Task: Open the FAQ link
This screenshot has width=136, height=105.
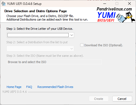Action: click(29, 87)
